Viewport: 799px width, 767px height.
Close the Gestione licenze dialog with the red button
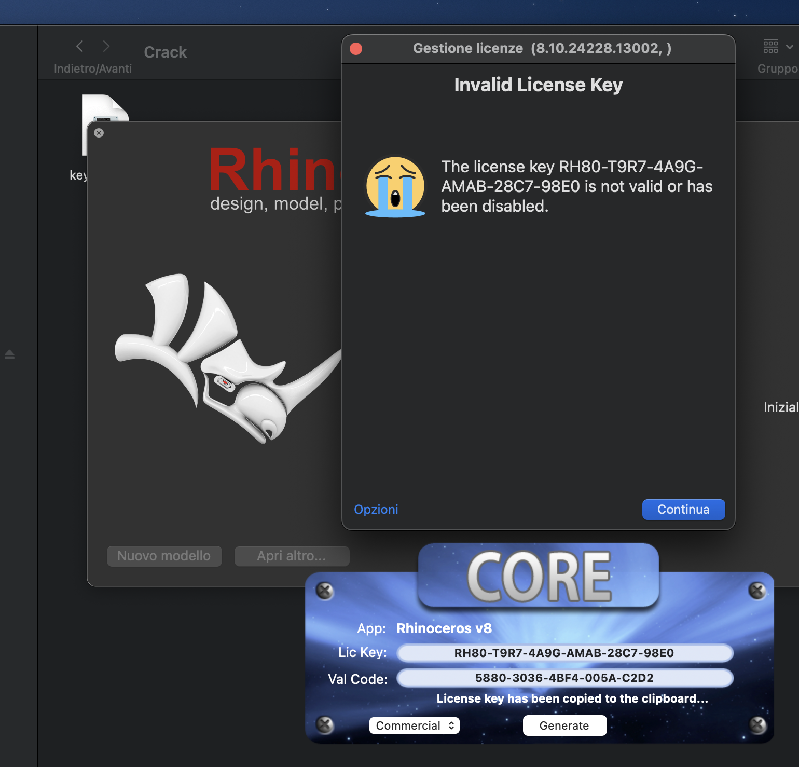tap(356, 49)
